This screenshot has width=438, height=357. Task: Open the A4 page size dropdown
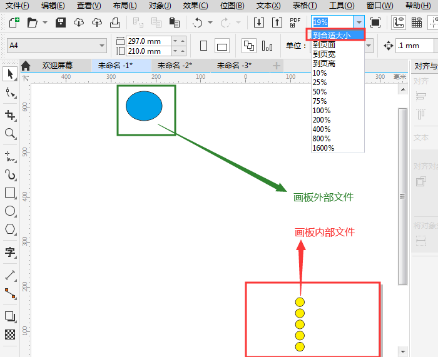pyautogui.click(x=57, y=46)
